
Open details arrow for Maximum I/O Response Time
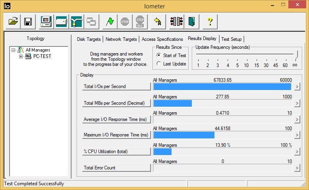coord(297,135)
